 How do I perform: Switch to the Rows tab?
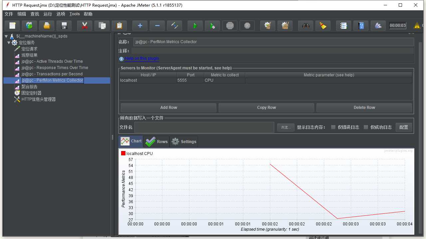click(x=156, y=141)
